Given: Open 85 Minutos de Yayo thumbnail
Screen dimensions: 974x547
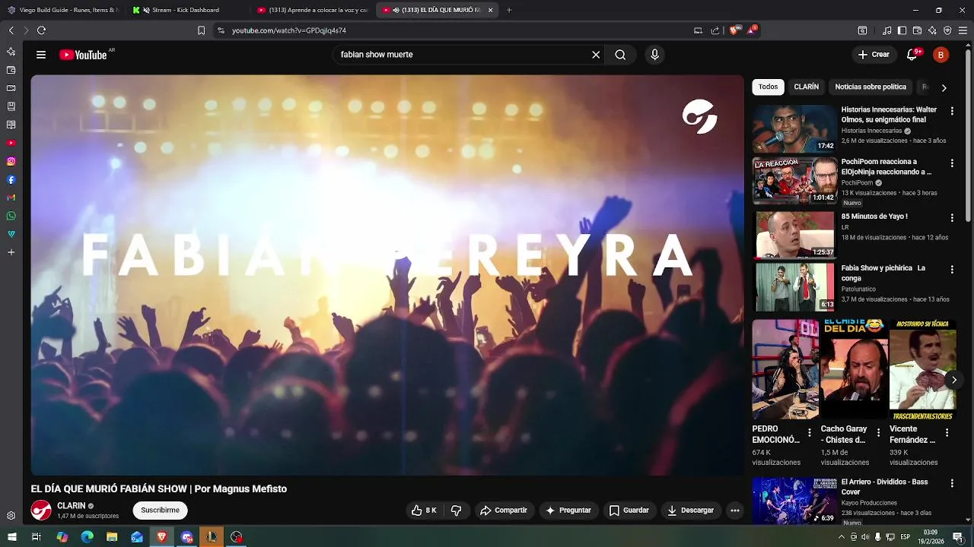Looking at the screenshot, I should pyautogui.click(x=794, y=234).
